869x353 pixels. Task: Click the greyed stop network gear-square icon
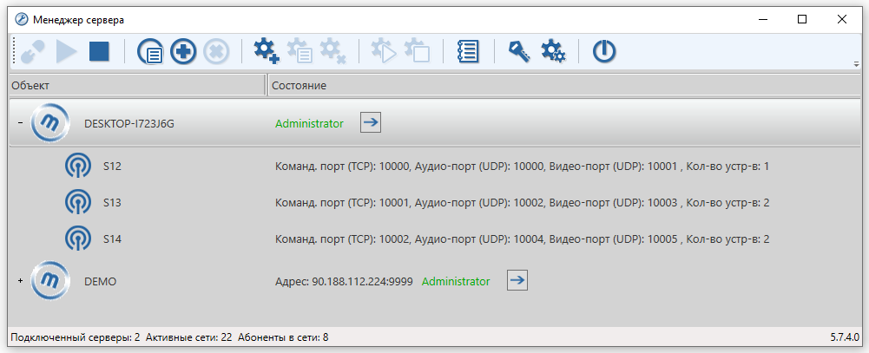tap(418, 51)
